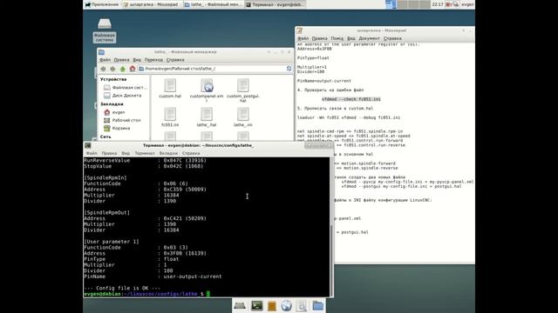Image resolution: width=558 pixels, height=313 pixels.
Task: Open folder icon in bottom dock
Action: coord(317,305)
